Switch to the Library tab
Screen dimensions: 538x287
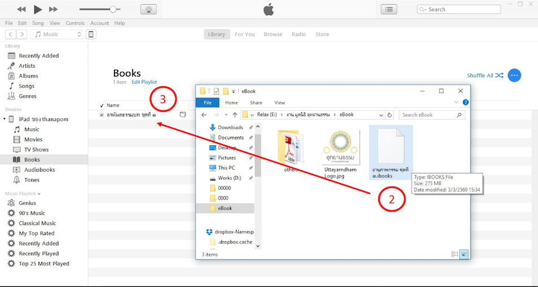coord(216,35)
